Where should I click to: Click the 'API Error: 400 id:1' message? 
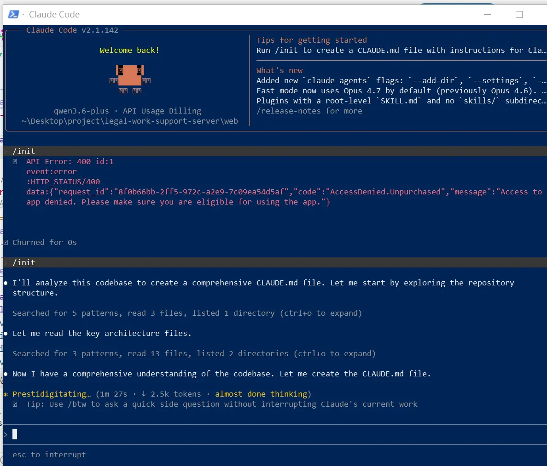pos(70,161)
